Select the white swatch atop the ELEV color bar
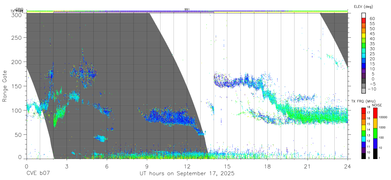 pyautogui.click(x=364, y=16)
